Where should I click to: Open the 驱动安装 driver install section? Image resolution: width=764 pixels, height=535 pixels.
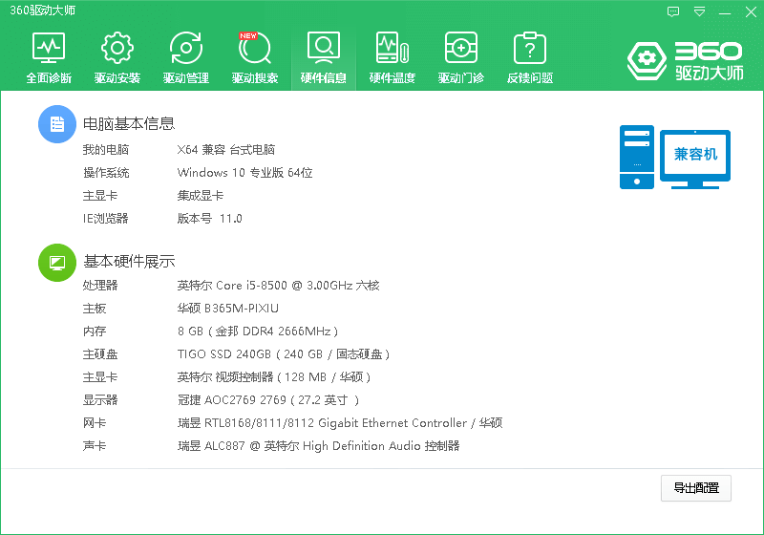(x=117, y=57)
